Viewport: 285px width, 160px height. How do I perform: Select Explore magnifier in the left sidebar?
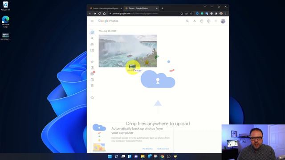click(92, 38)
